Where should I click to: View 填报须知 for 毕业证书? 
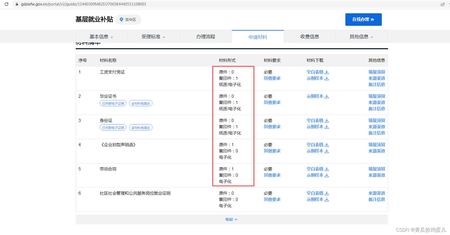coord(377,96)
